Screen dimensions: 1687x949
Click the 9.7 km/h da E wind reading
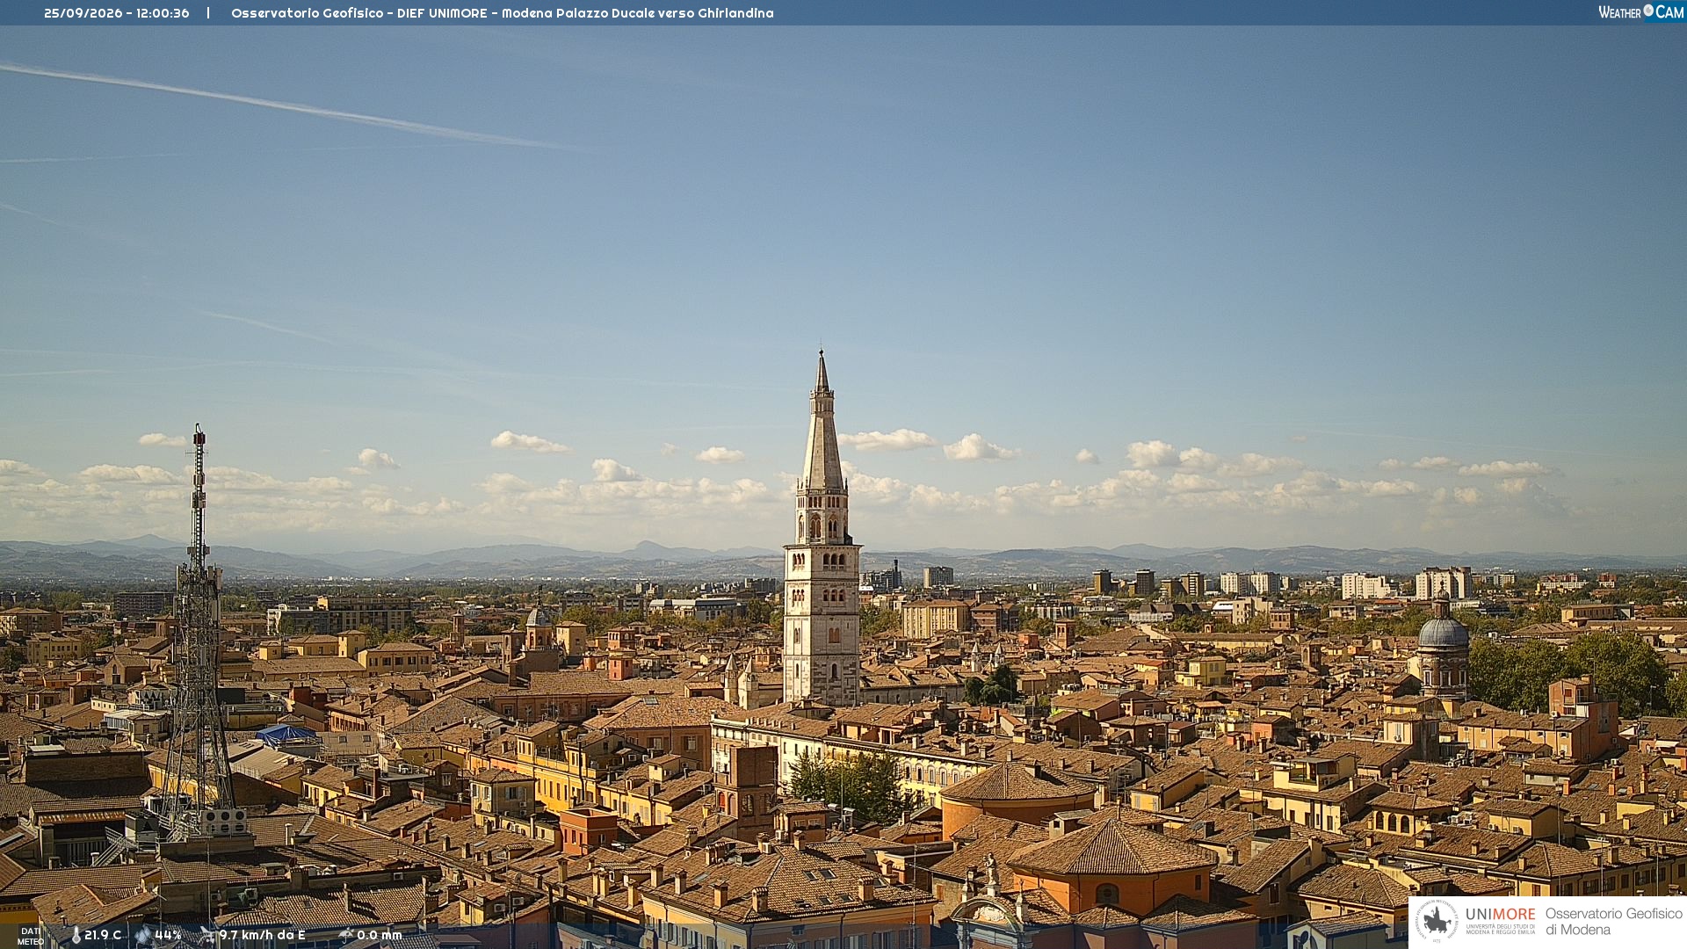click(262, 936)
